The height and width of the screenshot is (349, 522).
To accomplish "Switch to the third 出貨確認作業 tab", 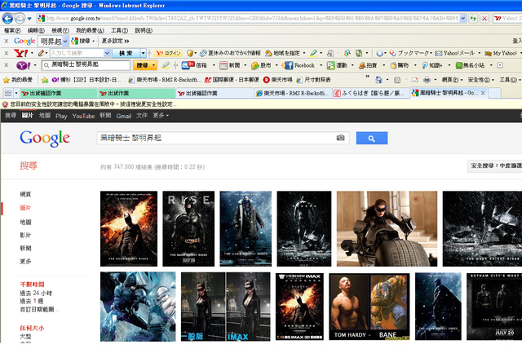I will 215,93.
